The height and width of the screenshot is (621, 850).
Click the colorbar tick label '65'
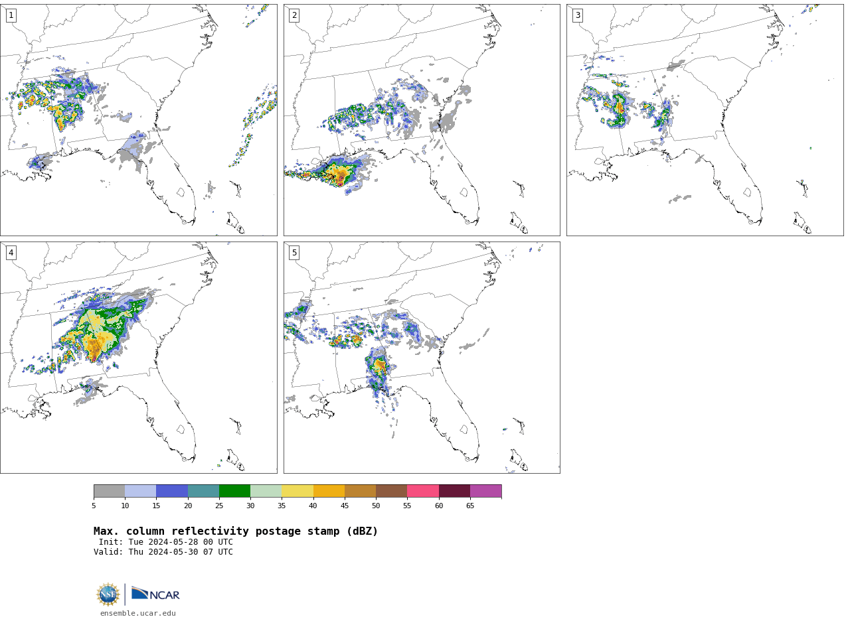470,506
